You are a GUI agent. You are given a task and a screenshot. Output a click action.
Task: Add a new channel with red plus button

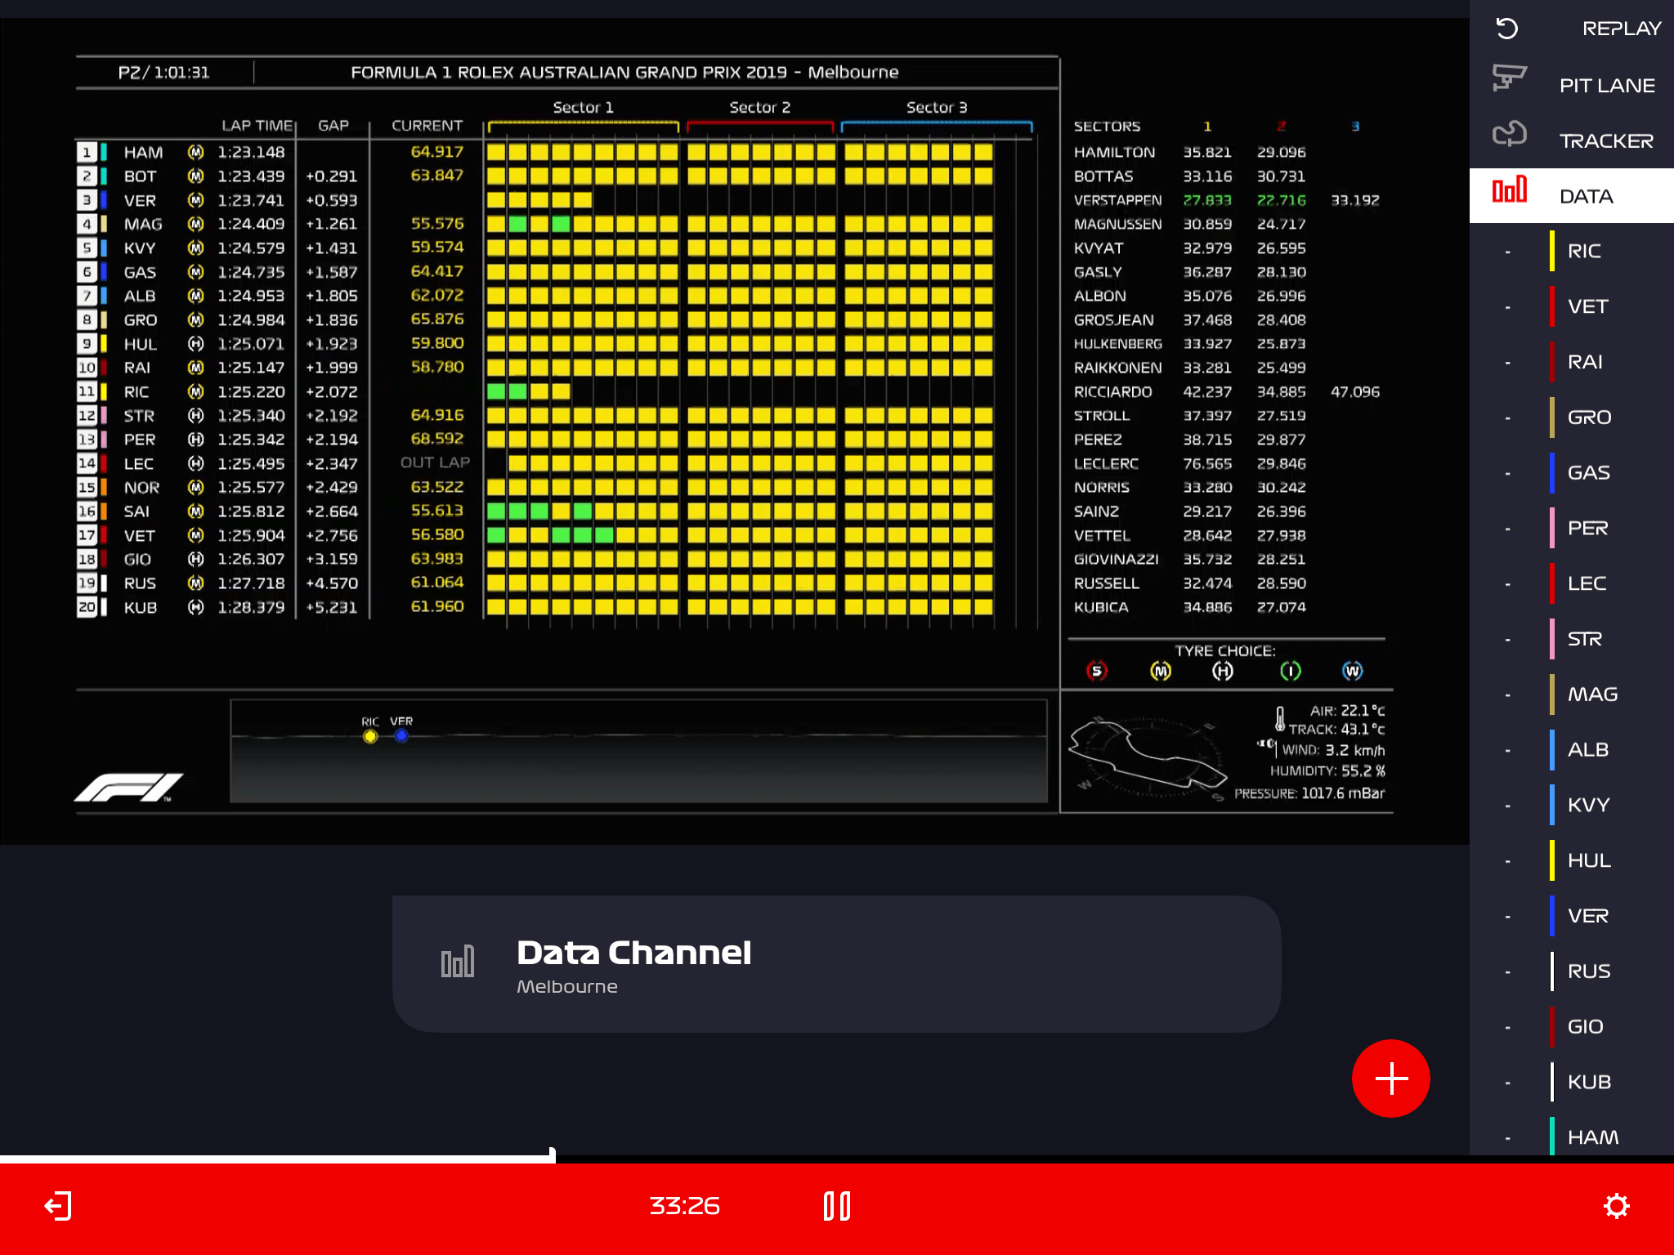pos(1390,1079)
